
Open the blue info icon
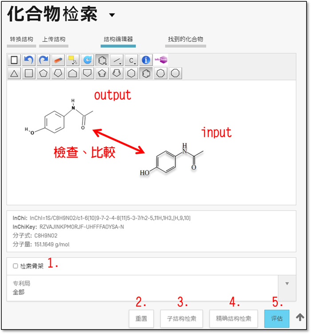146,60
